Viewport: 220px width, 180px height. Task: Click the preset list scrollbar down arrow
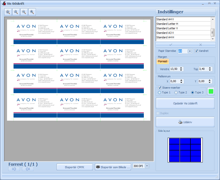[x=213, y=39]
